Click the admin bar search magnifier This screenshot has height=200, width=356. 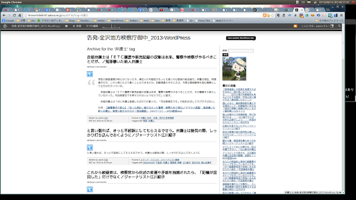[339, 26]
